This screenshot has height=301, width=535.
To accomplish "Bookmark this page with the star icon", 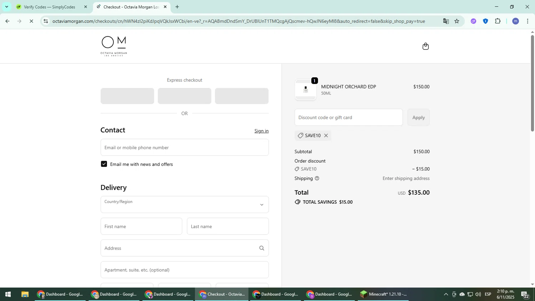I will (x=457, y=21).
